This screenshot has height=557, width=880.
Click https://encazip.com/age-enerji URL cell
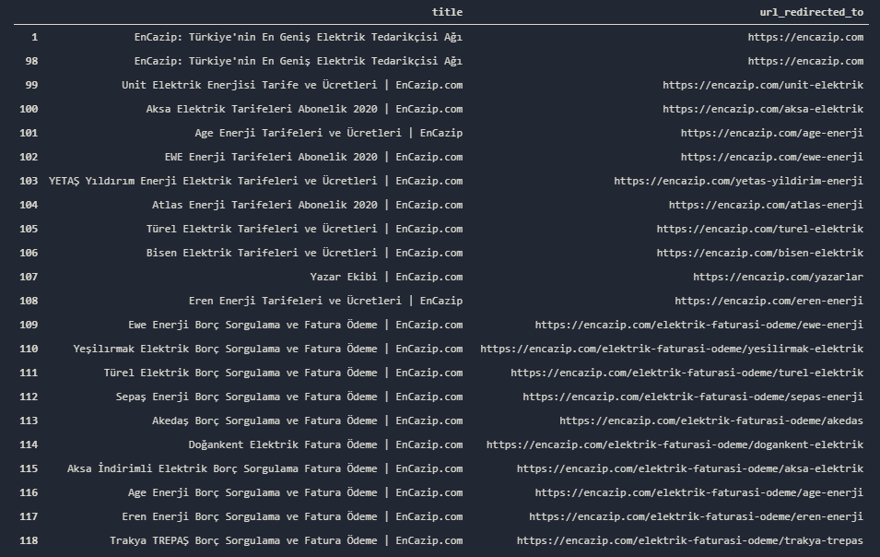tap(771, 133)
